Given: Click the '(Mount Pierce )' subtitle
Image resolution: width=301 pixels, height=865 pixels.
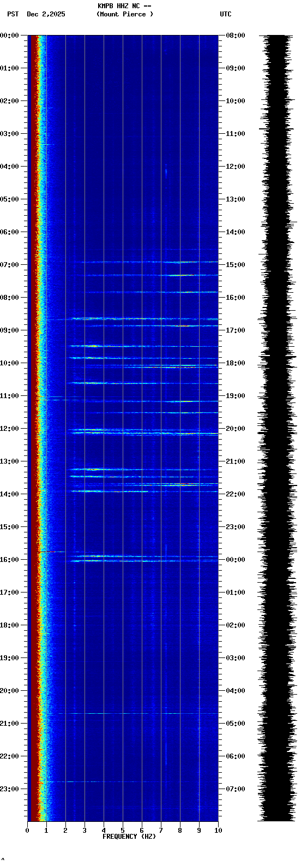Looking at the screenshot, I should pyautogui.click(x=125, y=14).
